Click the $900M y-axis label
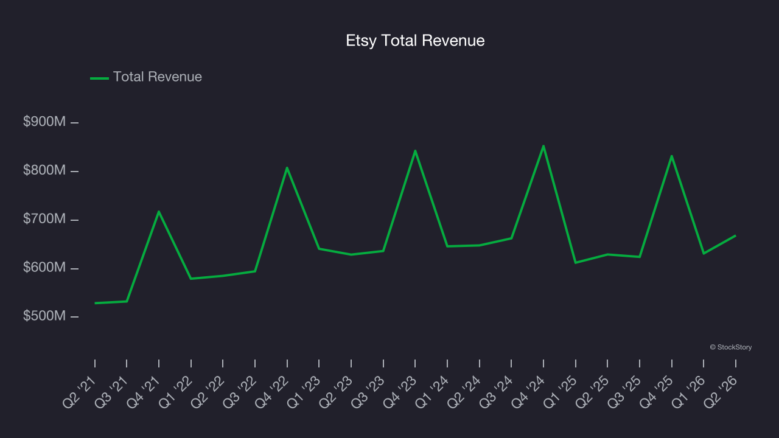The height and width of the screenshot is (438, 779). 44,122
